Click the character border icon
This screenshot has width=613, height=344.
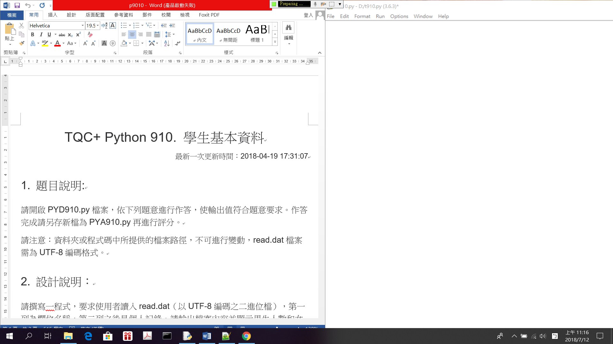pos(113,25)
